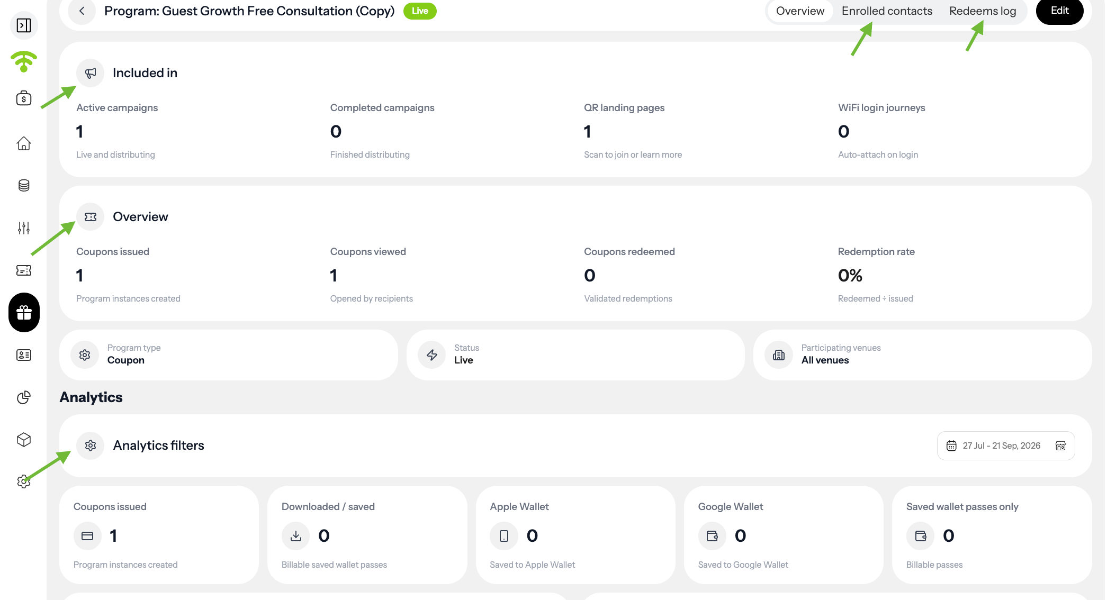Open the Redeems log tab

983,11
